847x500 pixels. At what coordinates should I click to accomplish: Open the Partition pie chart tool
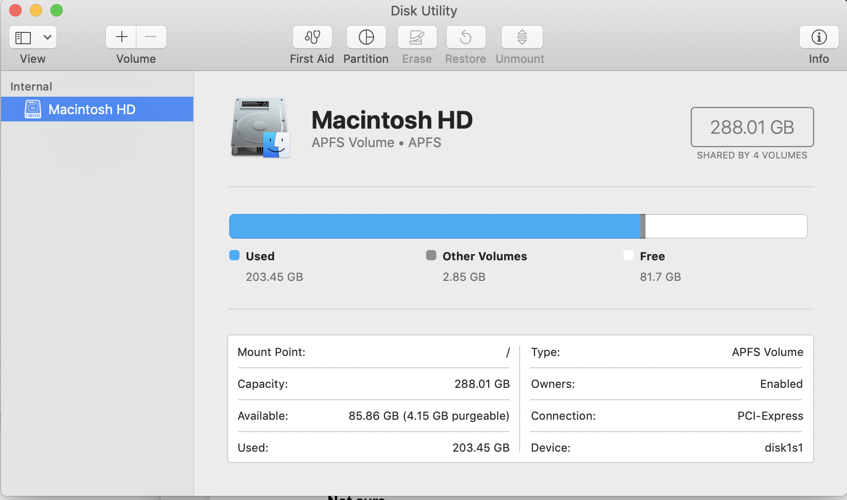366,37
